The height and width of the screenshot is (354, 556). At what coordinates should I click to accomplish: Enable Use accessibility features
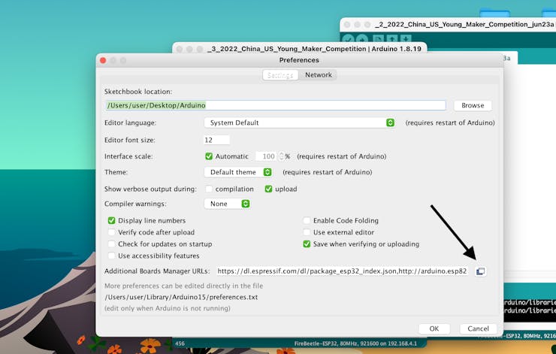click(111, 256)
